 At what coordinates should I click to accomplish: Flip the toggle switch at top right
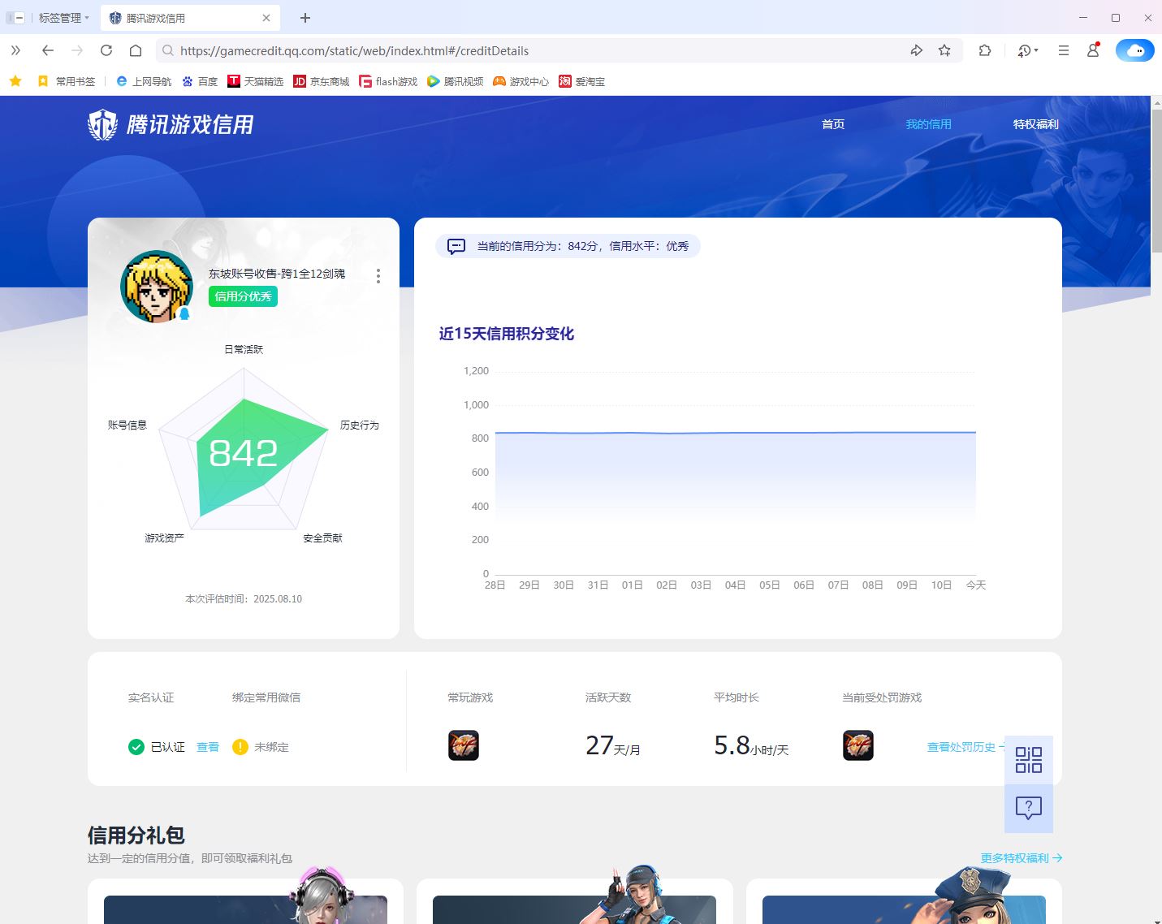(x=1134, y=50)
